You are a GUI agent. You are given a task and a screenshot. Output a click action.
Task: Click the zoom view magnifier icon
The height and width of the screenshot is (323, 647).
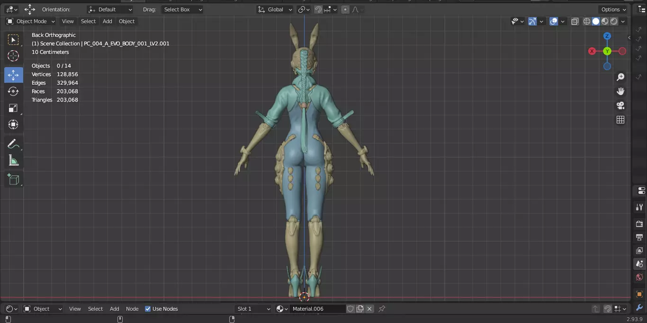point(620,77)
